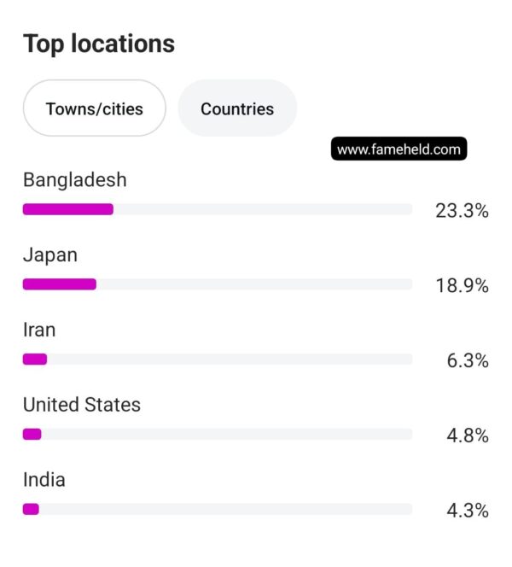Image resolution: width=512 pixels, height=567 pixels.
Task: Select the United States country label
Action: coord(82,405)
